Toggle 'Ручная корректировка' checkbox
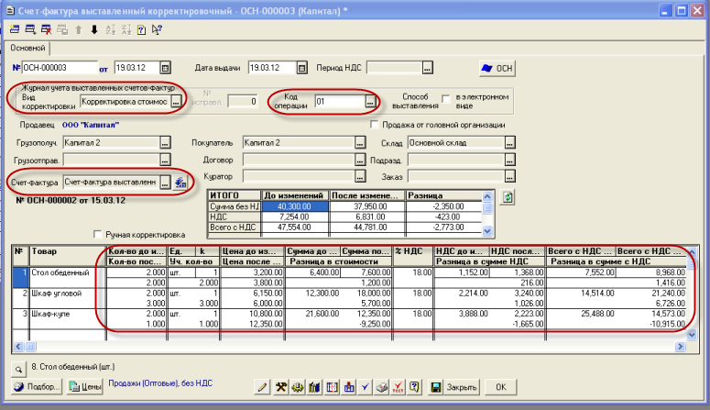710x410 pixels. tap(98, 234)
